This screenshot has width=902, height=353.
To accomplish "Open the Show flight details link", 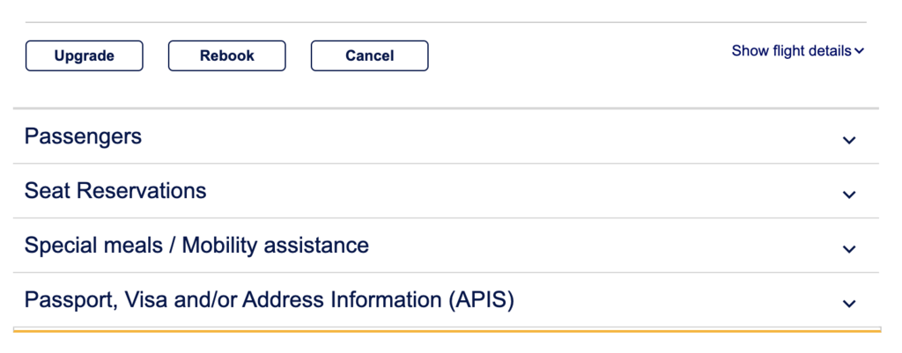I will (791, 51).
